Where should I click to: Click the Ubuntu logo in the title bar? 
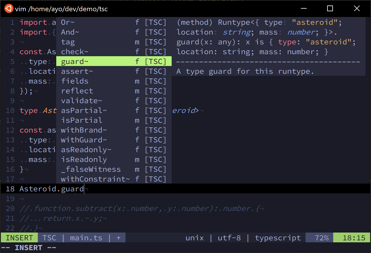click(9, 9)
